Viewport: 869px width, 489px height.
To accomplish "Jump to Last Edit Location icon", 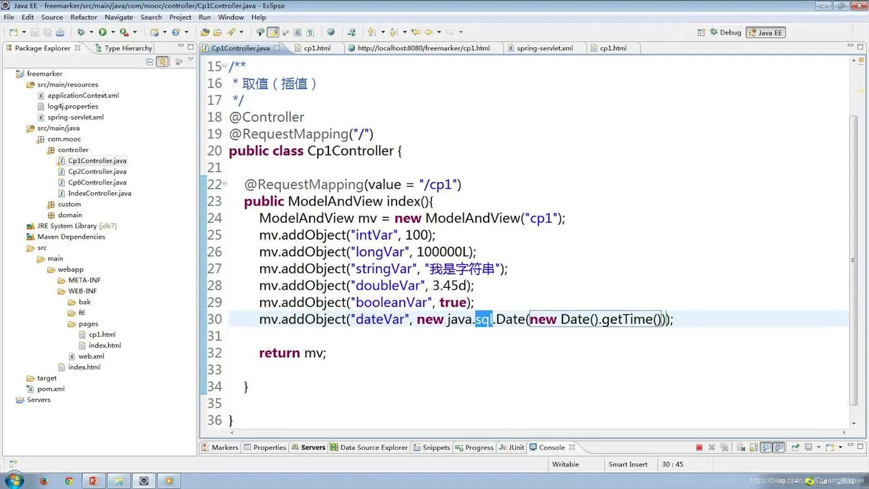I will tap(416, 32).
